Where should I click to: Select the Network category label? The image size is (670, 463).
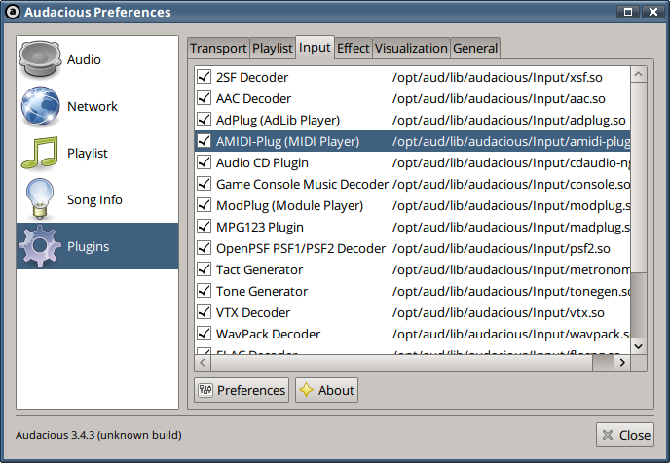coord(93,106)
